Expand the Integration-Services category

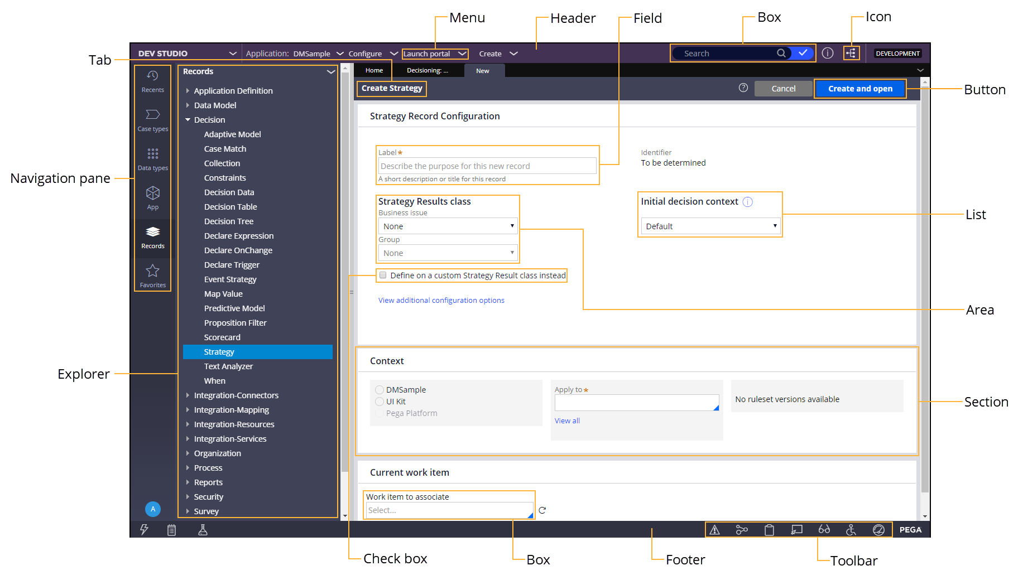188,438
